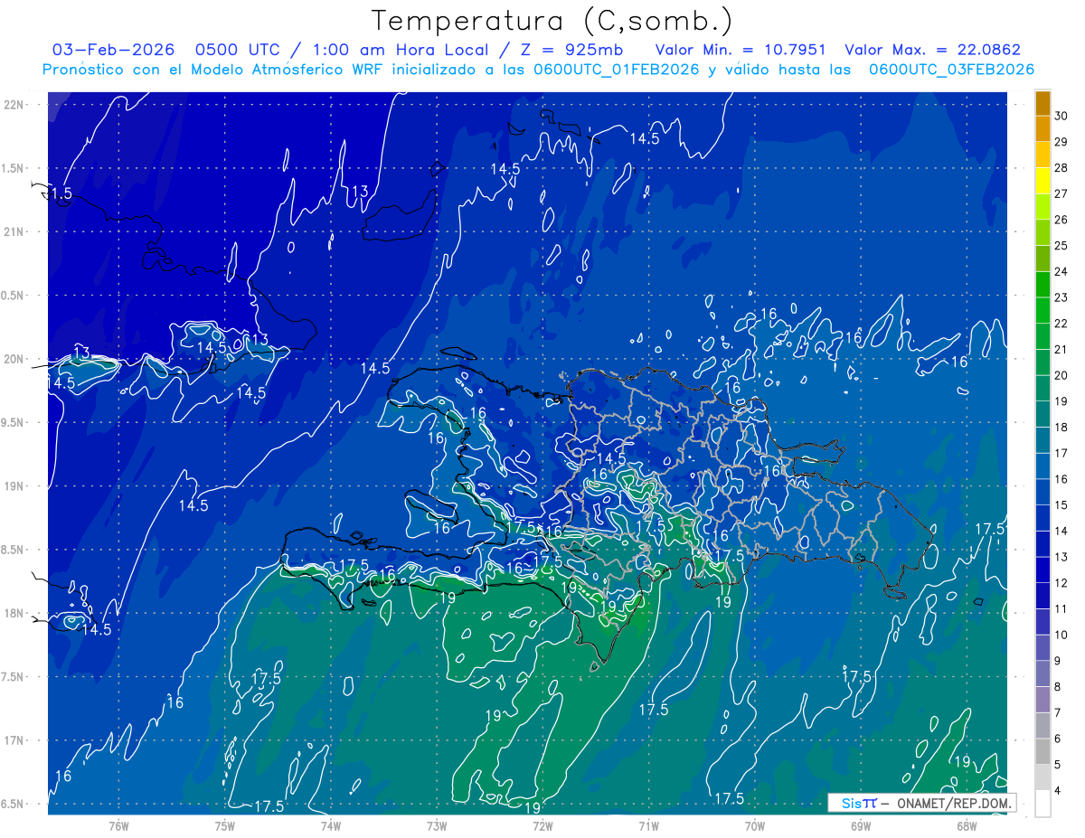Viewport: 1085px width, 838px height.
Task: Click the '70W' longitude axis label
Action: [754, 826]
